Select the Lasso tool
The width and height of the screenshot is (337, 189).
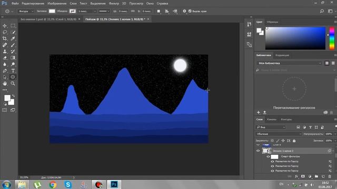tap(5, 32)
